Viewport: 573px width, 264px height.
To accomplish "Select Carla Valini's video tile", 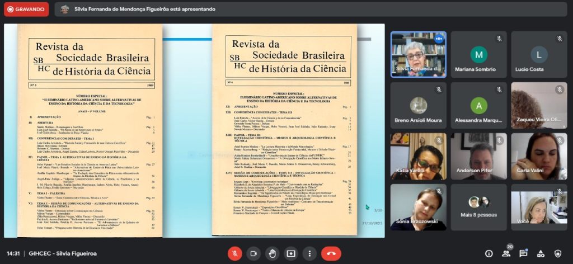I will coord(539,156).
